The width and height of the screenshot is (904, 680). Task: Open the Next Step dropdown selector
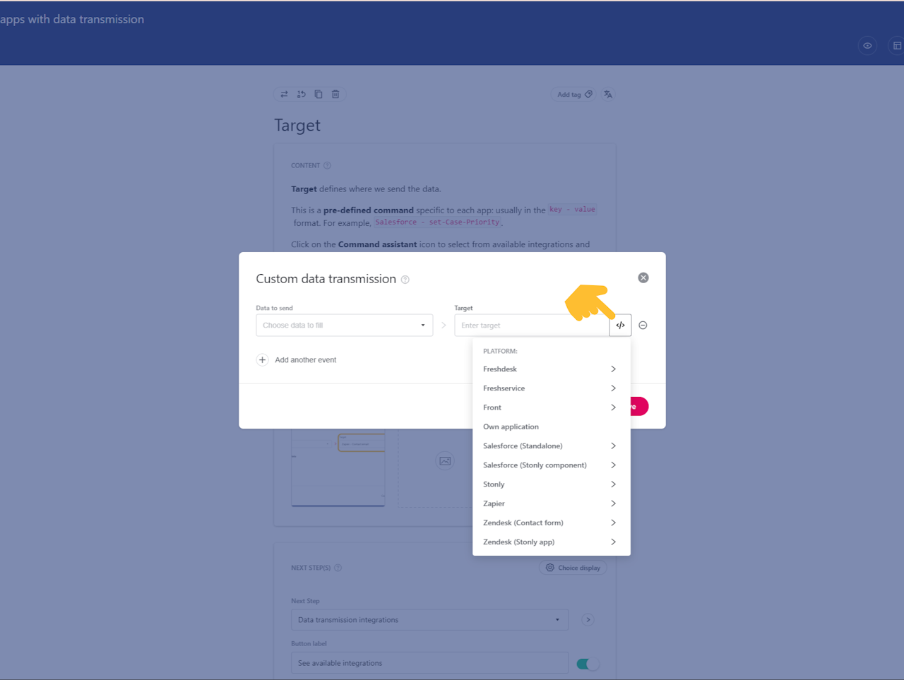point(429,619)
